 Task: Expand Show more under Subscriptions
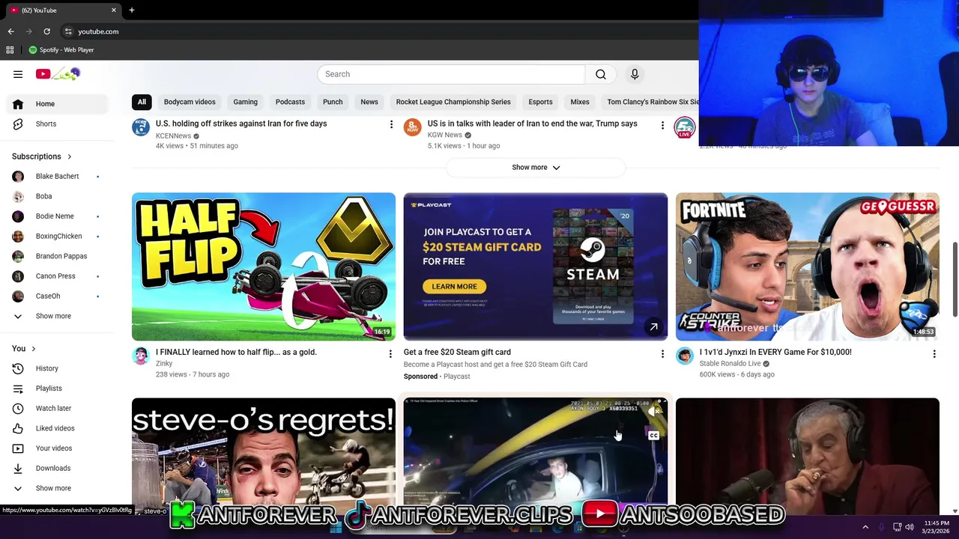tap(56, 316)
